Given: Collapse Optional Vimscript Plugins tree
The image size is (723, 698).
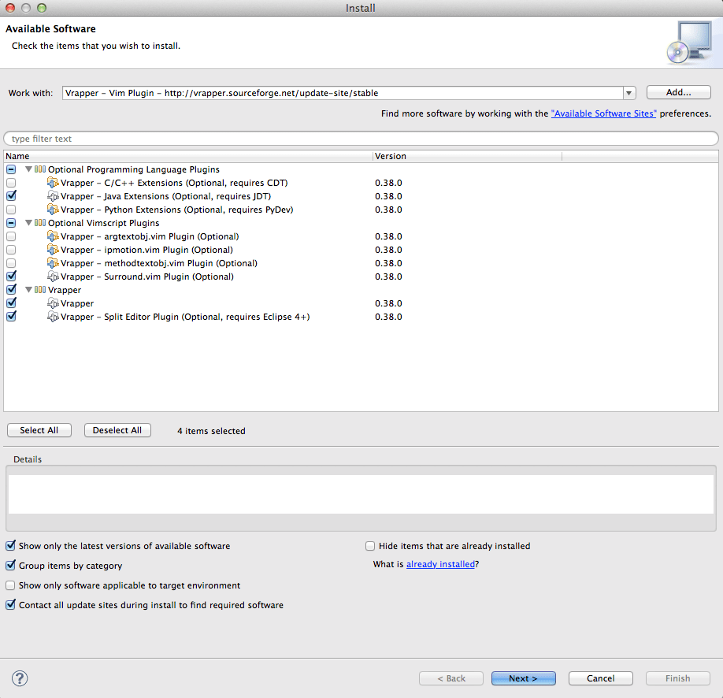Looking at the screenshot, I should tap(28, 223).
